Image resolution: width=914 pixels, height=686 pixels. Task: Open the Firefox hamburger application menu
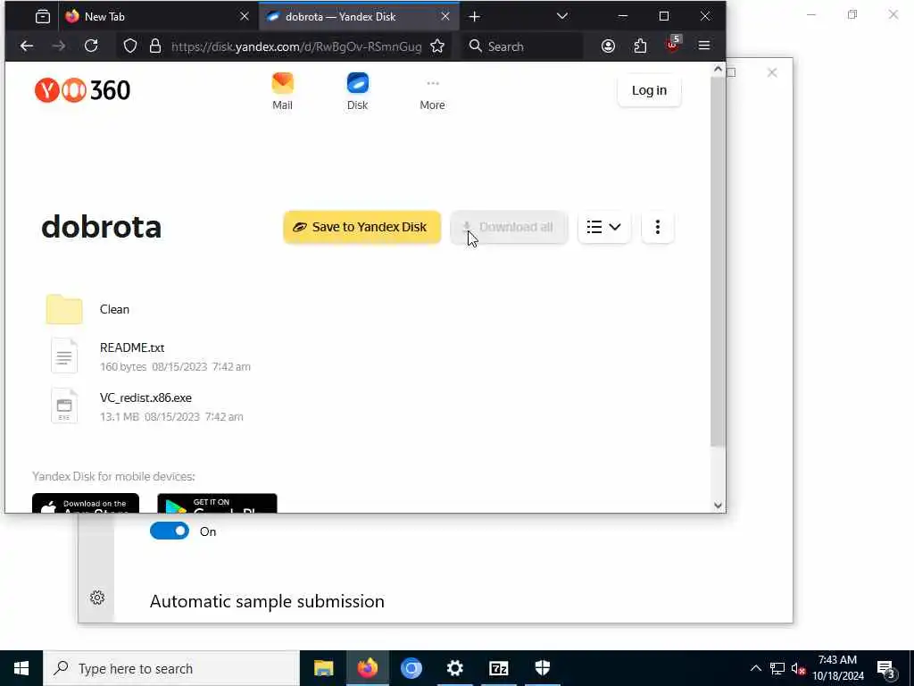coord(704,46)
